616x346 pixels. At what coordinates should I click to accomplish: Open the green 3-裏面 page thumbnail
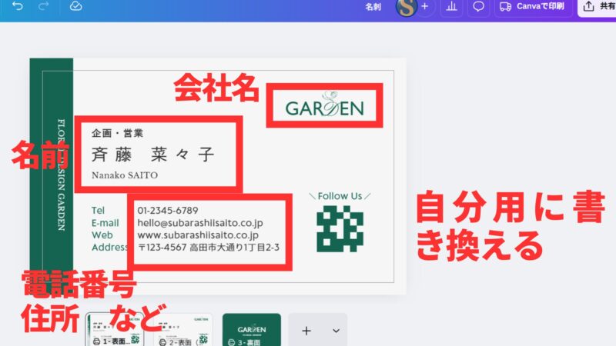[252, 330]
